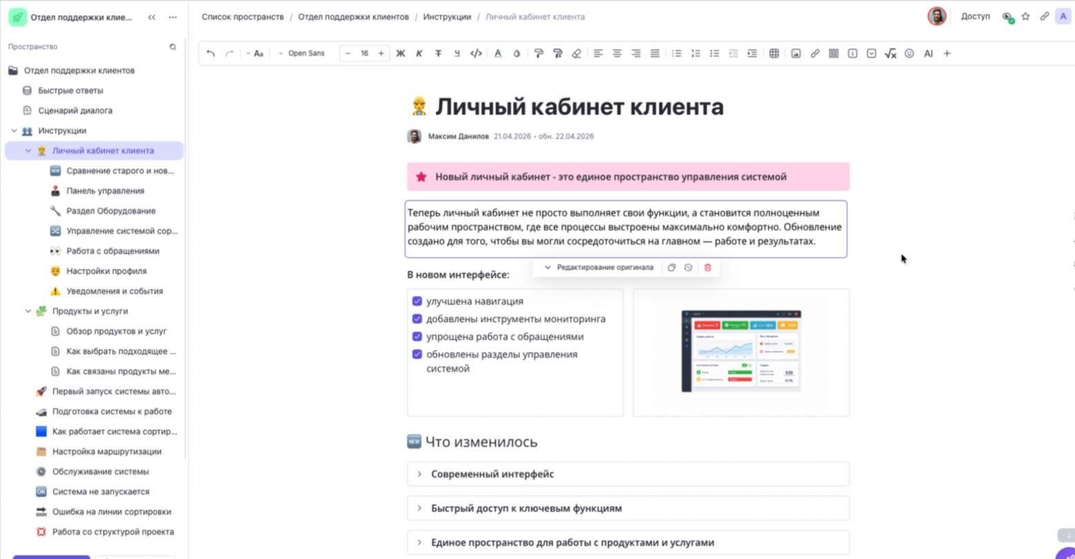Delete the selected text block

[708, 267]
